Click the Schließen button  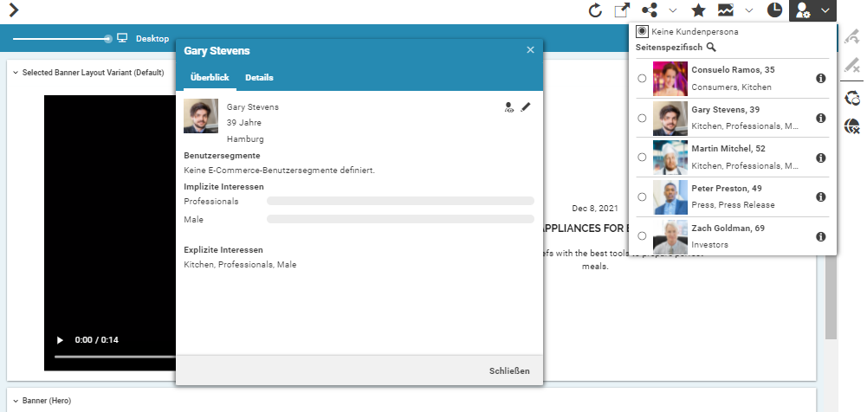[x=509, y=370]
